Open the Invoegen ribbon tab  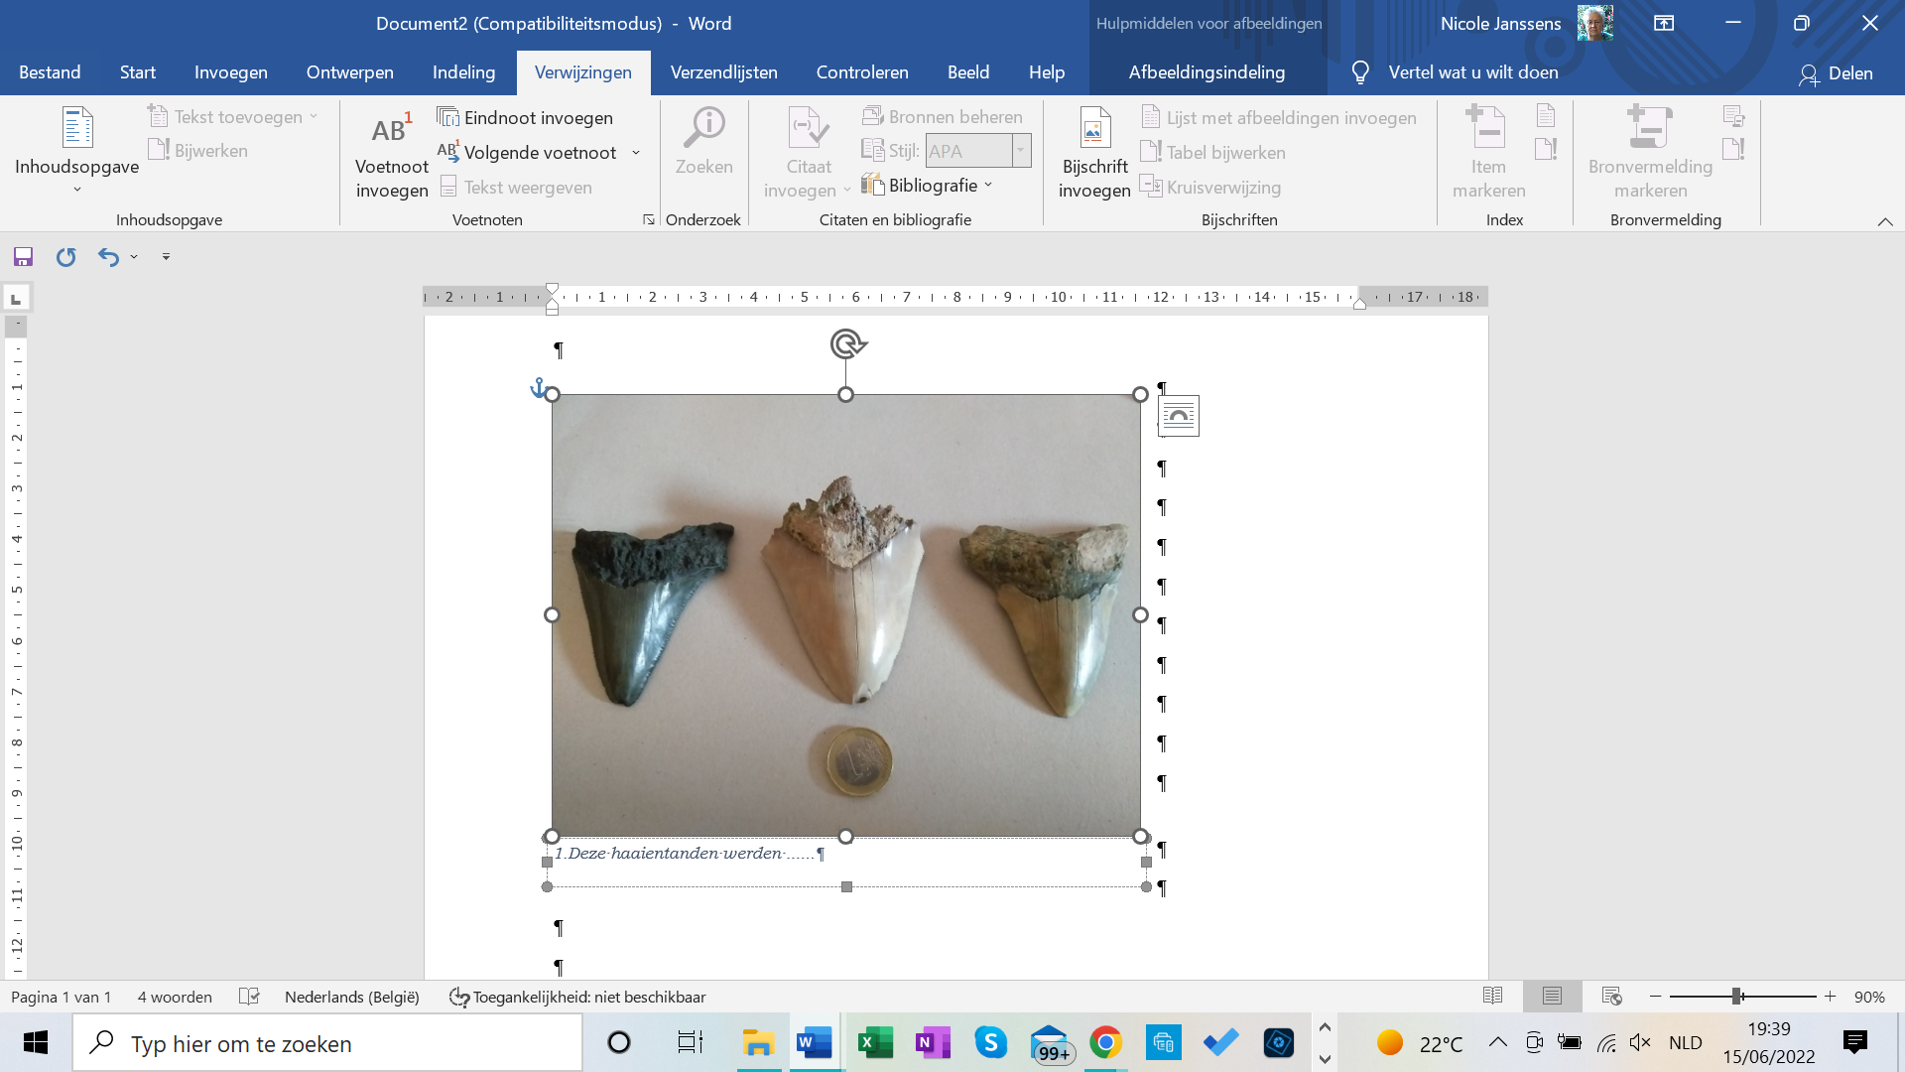point(230,72)
